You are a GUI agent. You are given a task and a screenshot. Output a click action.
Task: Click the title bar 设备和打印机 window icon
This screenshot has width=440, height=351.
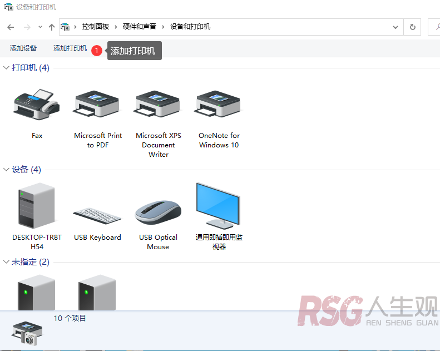[9, 7]
